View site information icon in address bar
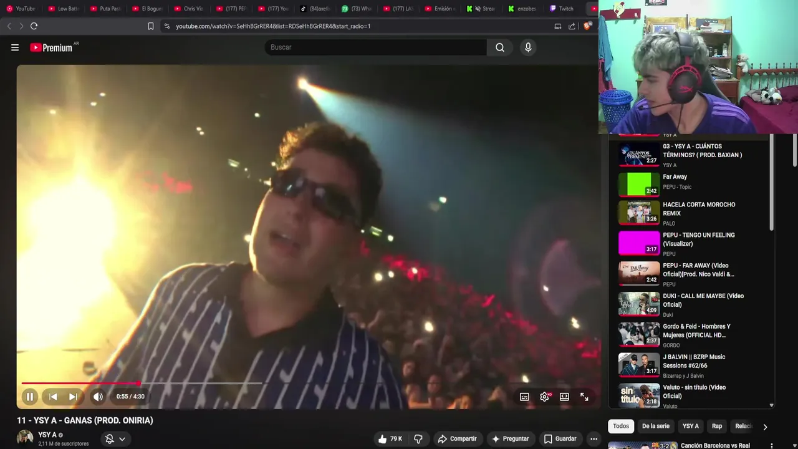 click(166, 26)
